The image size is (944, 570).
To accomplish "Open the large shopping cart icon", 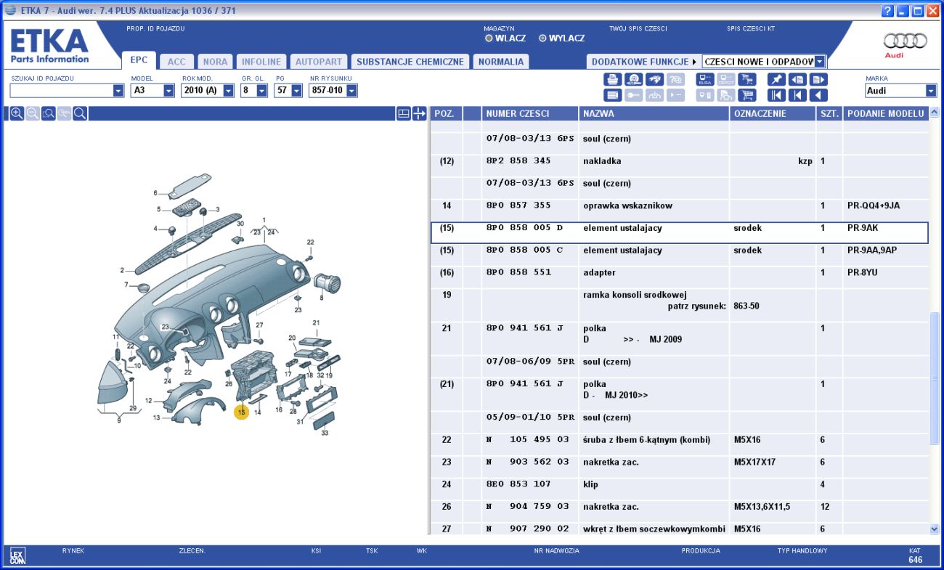I will (747, 95).
